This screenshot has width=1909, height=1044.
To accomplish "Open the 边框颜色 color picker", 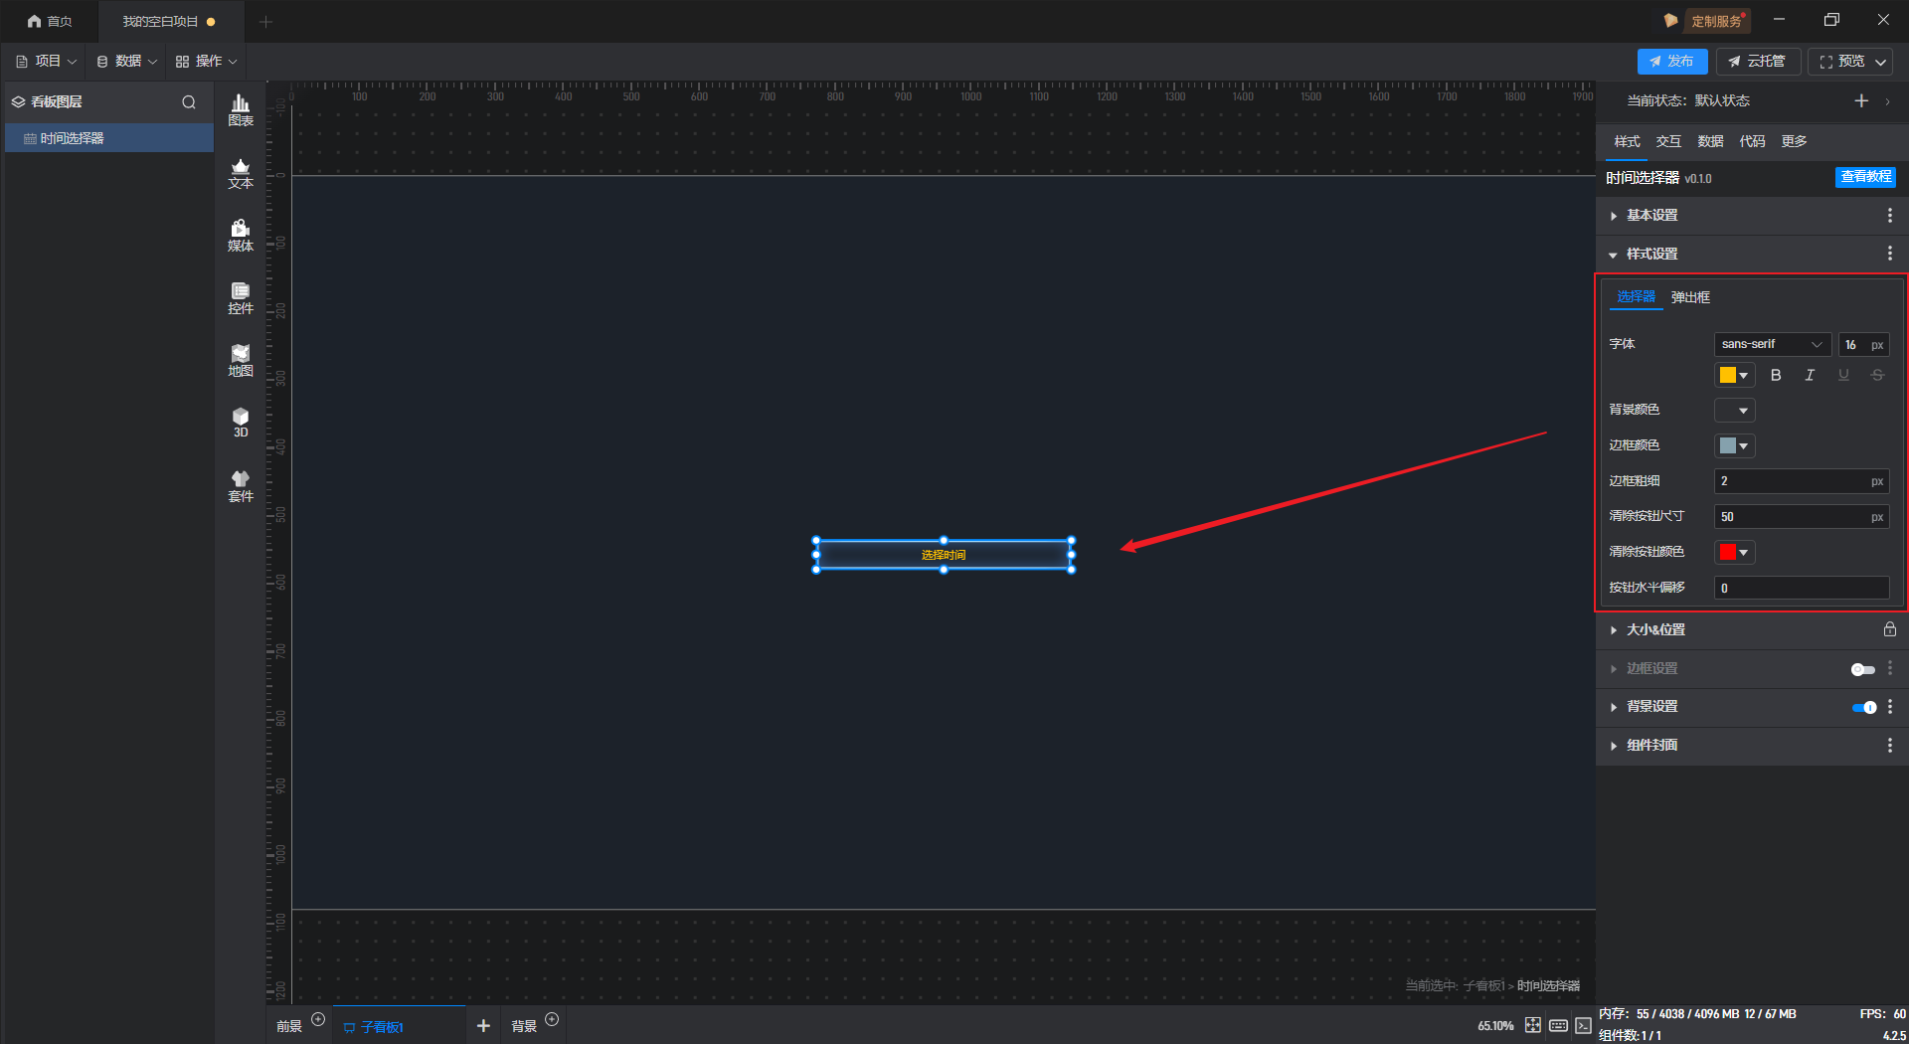I will click(1734, 445).
